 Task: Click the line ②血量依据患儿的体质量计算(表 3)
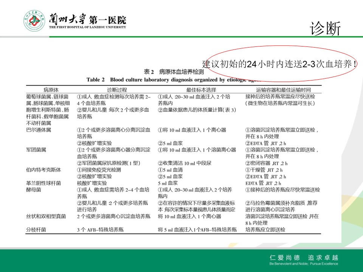[197, 110]
